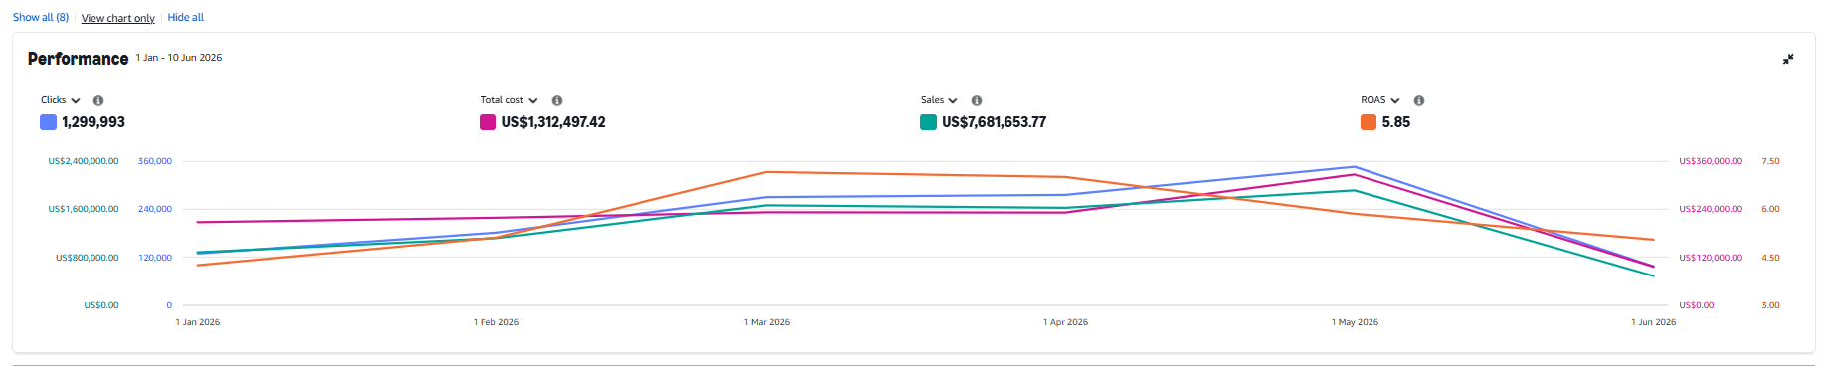
Task: Click the US$240,000.00 cost axis label
Action: click(x=1711, y=209)
